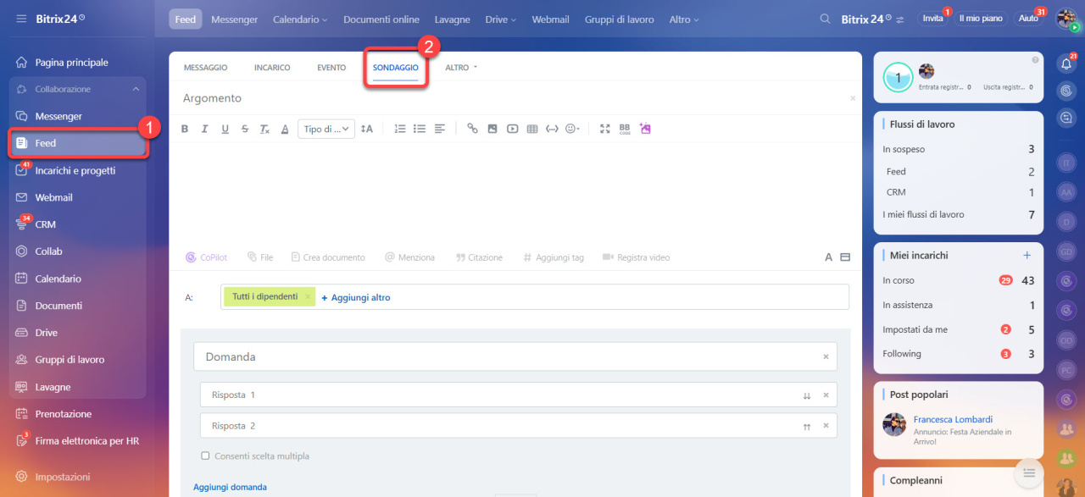This screenshot has height=497, width=1085.
Task: Open the Tipo di carattere dropdown
Action: click(326, 129)
